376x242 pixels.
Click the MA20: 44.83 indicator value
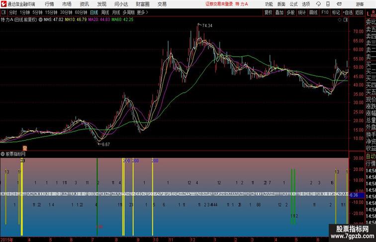(x=99, y=20)
